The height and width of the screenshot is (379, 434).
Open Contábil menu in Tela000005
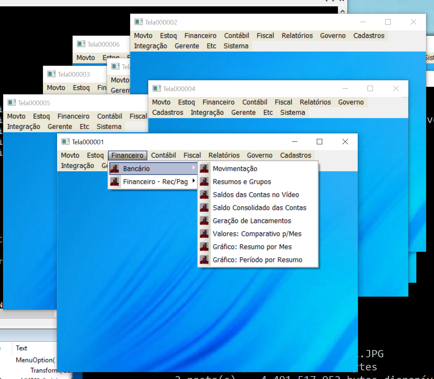coord(110,116)
